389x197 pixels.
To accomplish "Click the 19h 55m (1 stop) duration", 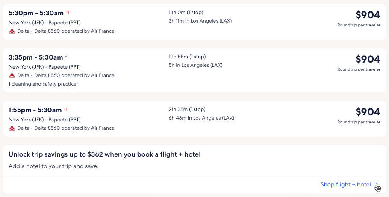I will (187, 57).
